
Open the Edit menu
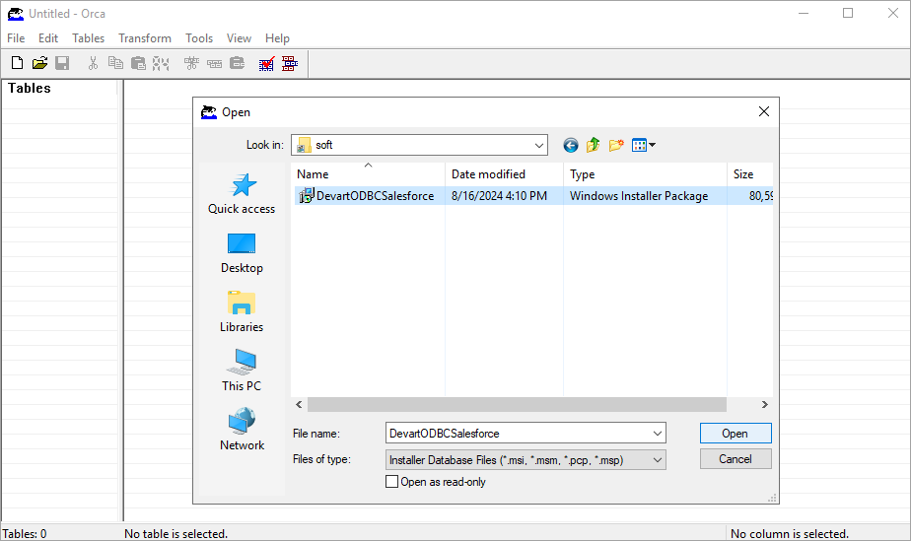(x=48, y=38)
